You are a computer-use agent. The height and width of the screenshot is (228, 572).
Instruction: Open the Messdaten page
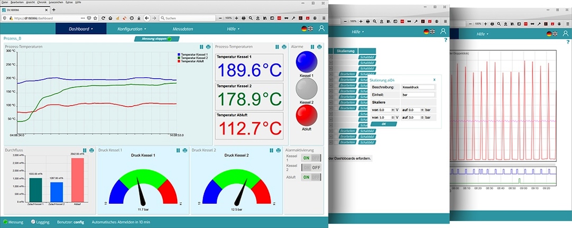coord(183,29)
